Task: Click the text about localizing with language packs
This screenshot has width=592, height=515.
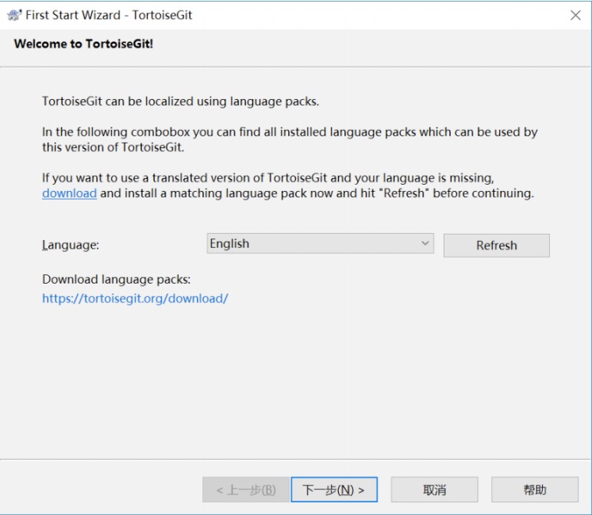Action: coord(180,101)
